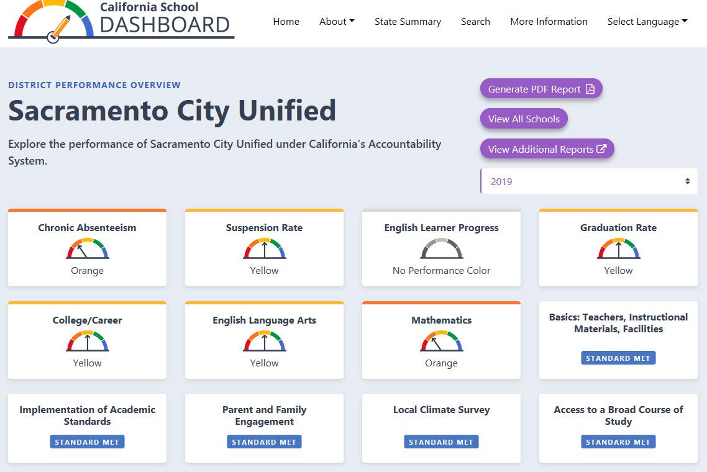Click the Mathematics gauge icon
707x472 pixels.
[x=442, y=341]
